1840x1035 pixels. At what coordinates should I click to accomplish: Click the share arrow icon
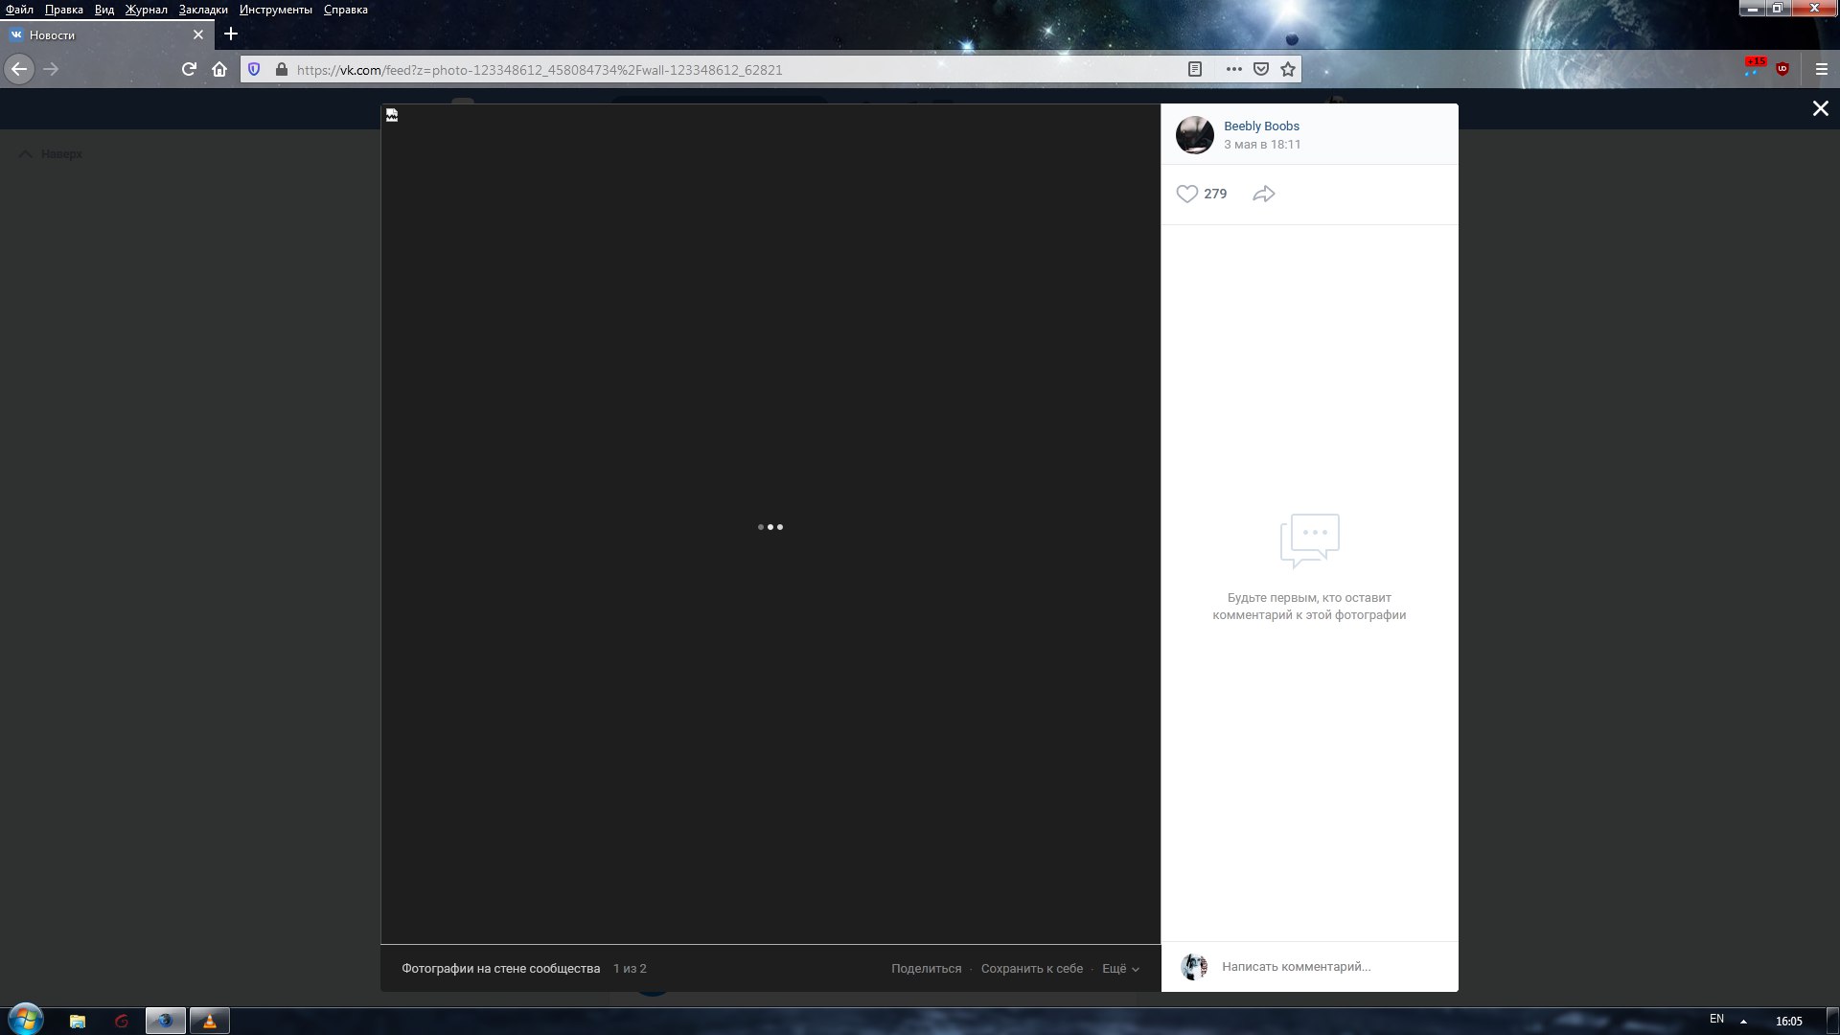click(1264, 194)
